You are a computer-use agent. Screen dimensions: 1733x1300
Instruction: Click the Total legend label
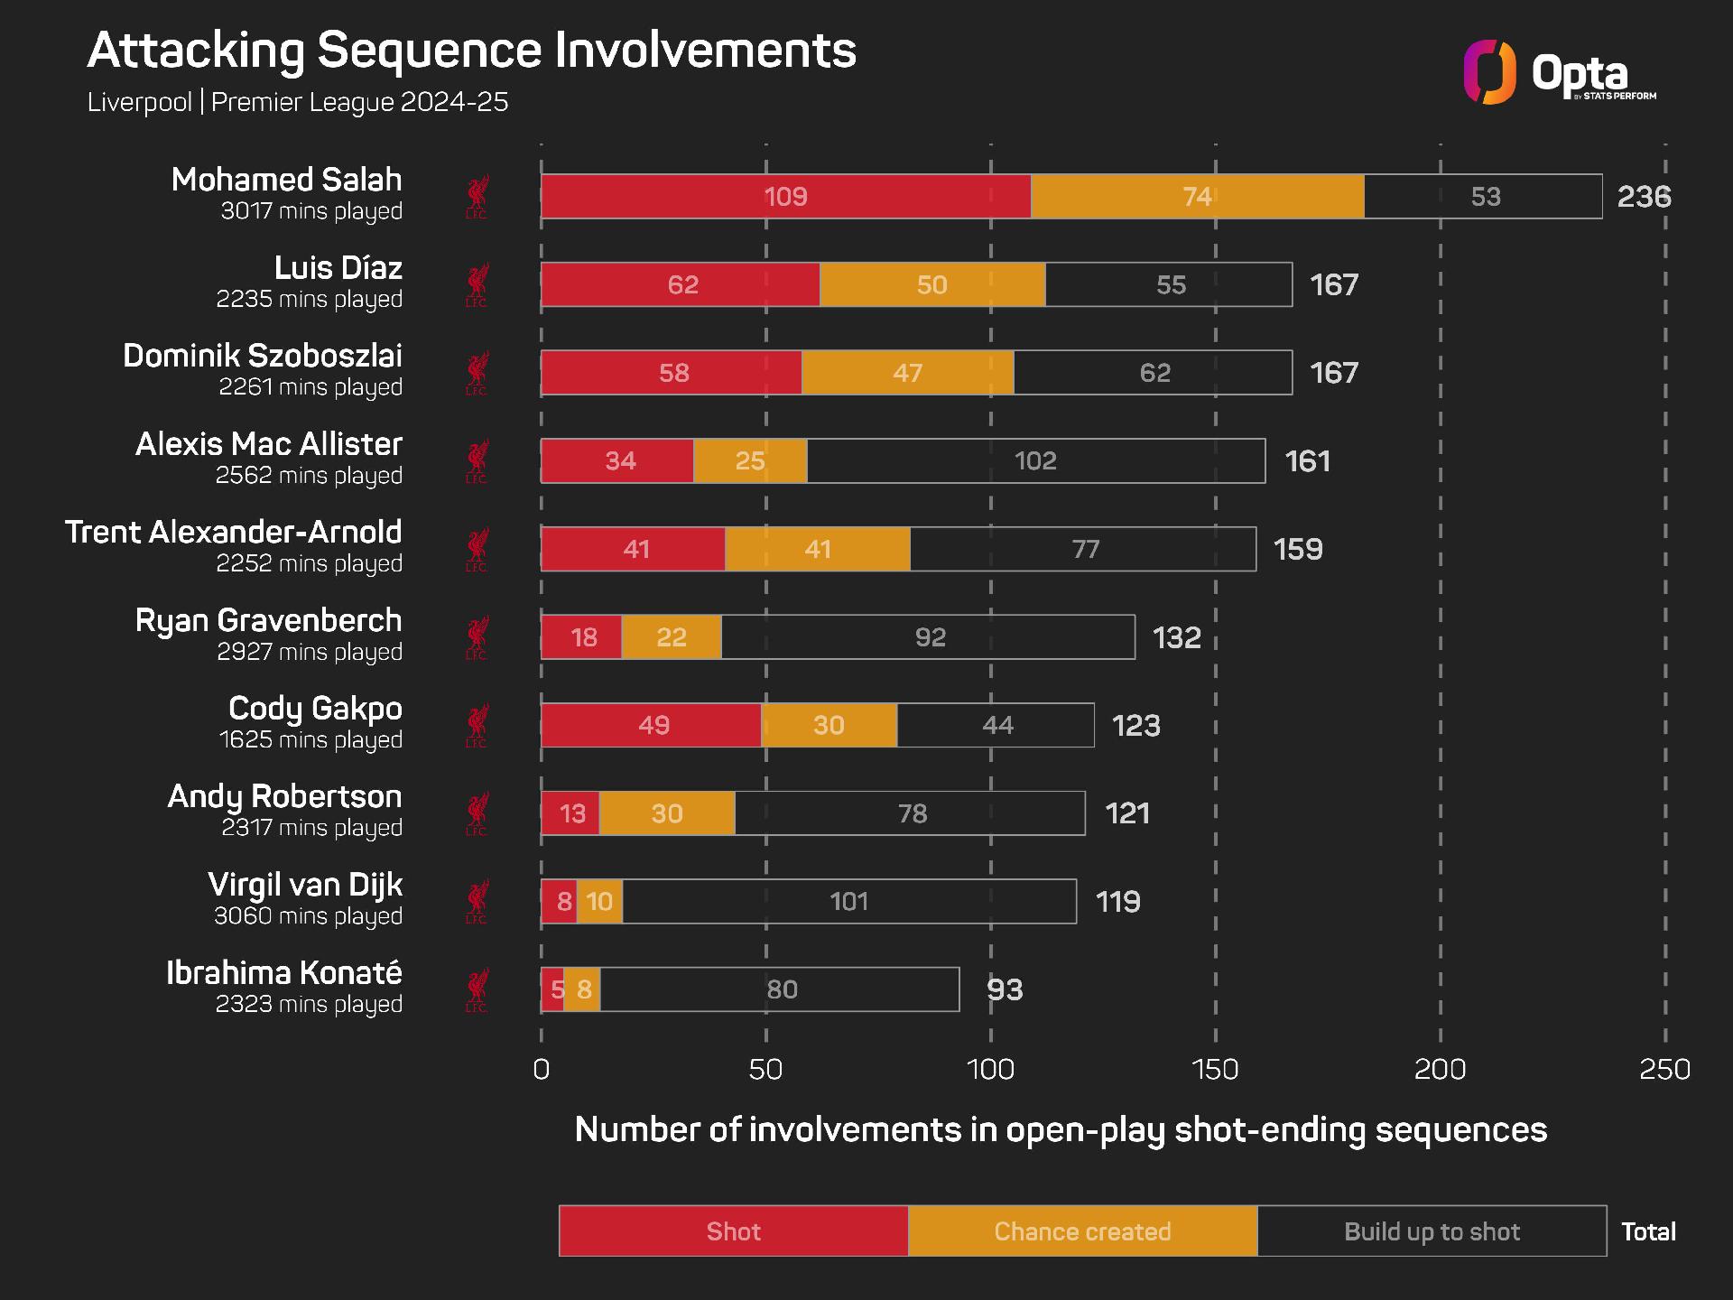point(1648,1231)
